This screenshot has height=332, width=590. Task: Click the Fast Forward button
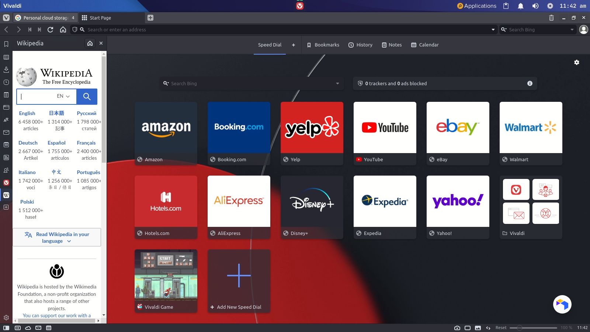point(39,30)
